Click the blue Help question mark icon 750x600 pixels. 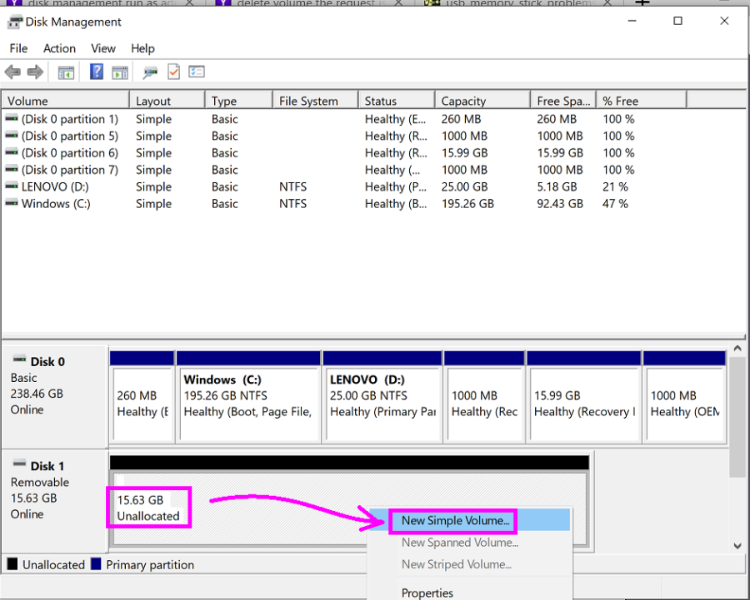(x=97, y=72)
